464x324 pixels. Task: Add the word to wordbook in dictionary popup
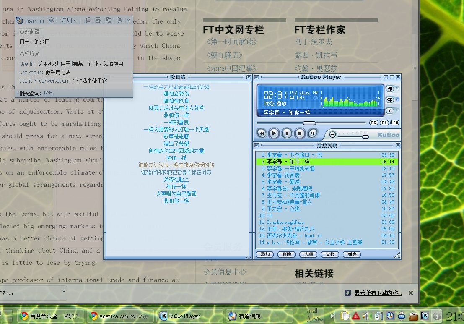[98, 20]
